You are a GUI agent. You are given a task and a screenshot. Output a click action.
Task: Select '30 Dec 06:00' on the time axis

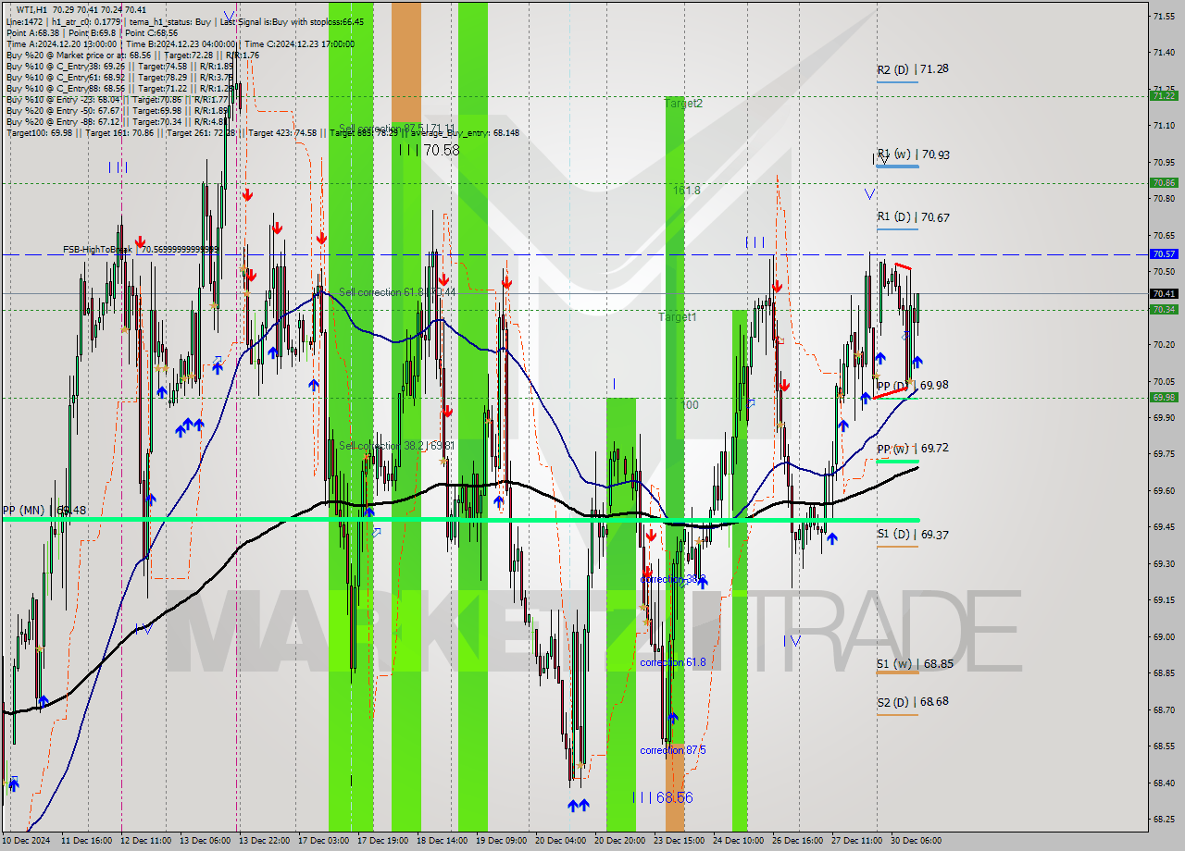pos(917,841)
